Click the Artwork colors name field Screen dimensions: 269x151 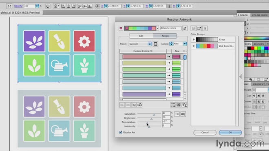point(170,28)
